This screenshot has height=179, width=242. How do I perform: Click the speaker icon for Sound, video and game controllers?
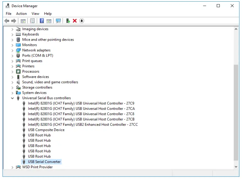(18, 82)
